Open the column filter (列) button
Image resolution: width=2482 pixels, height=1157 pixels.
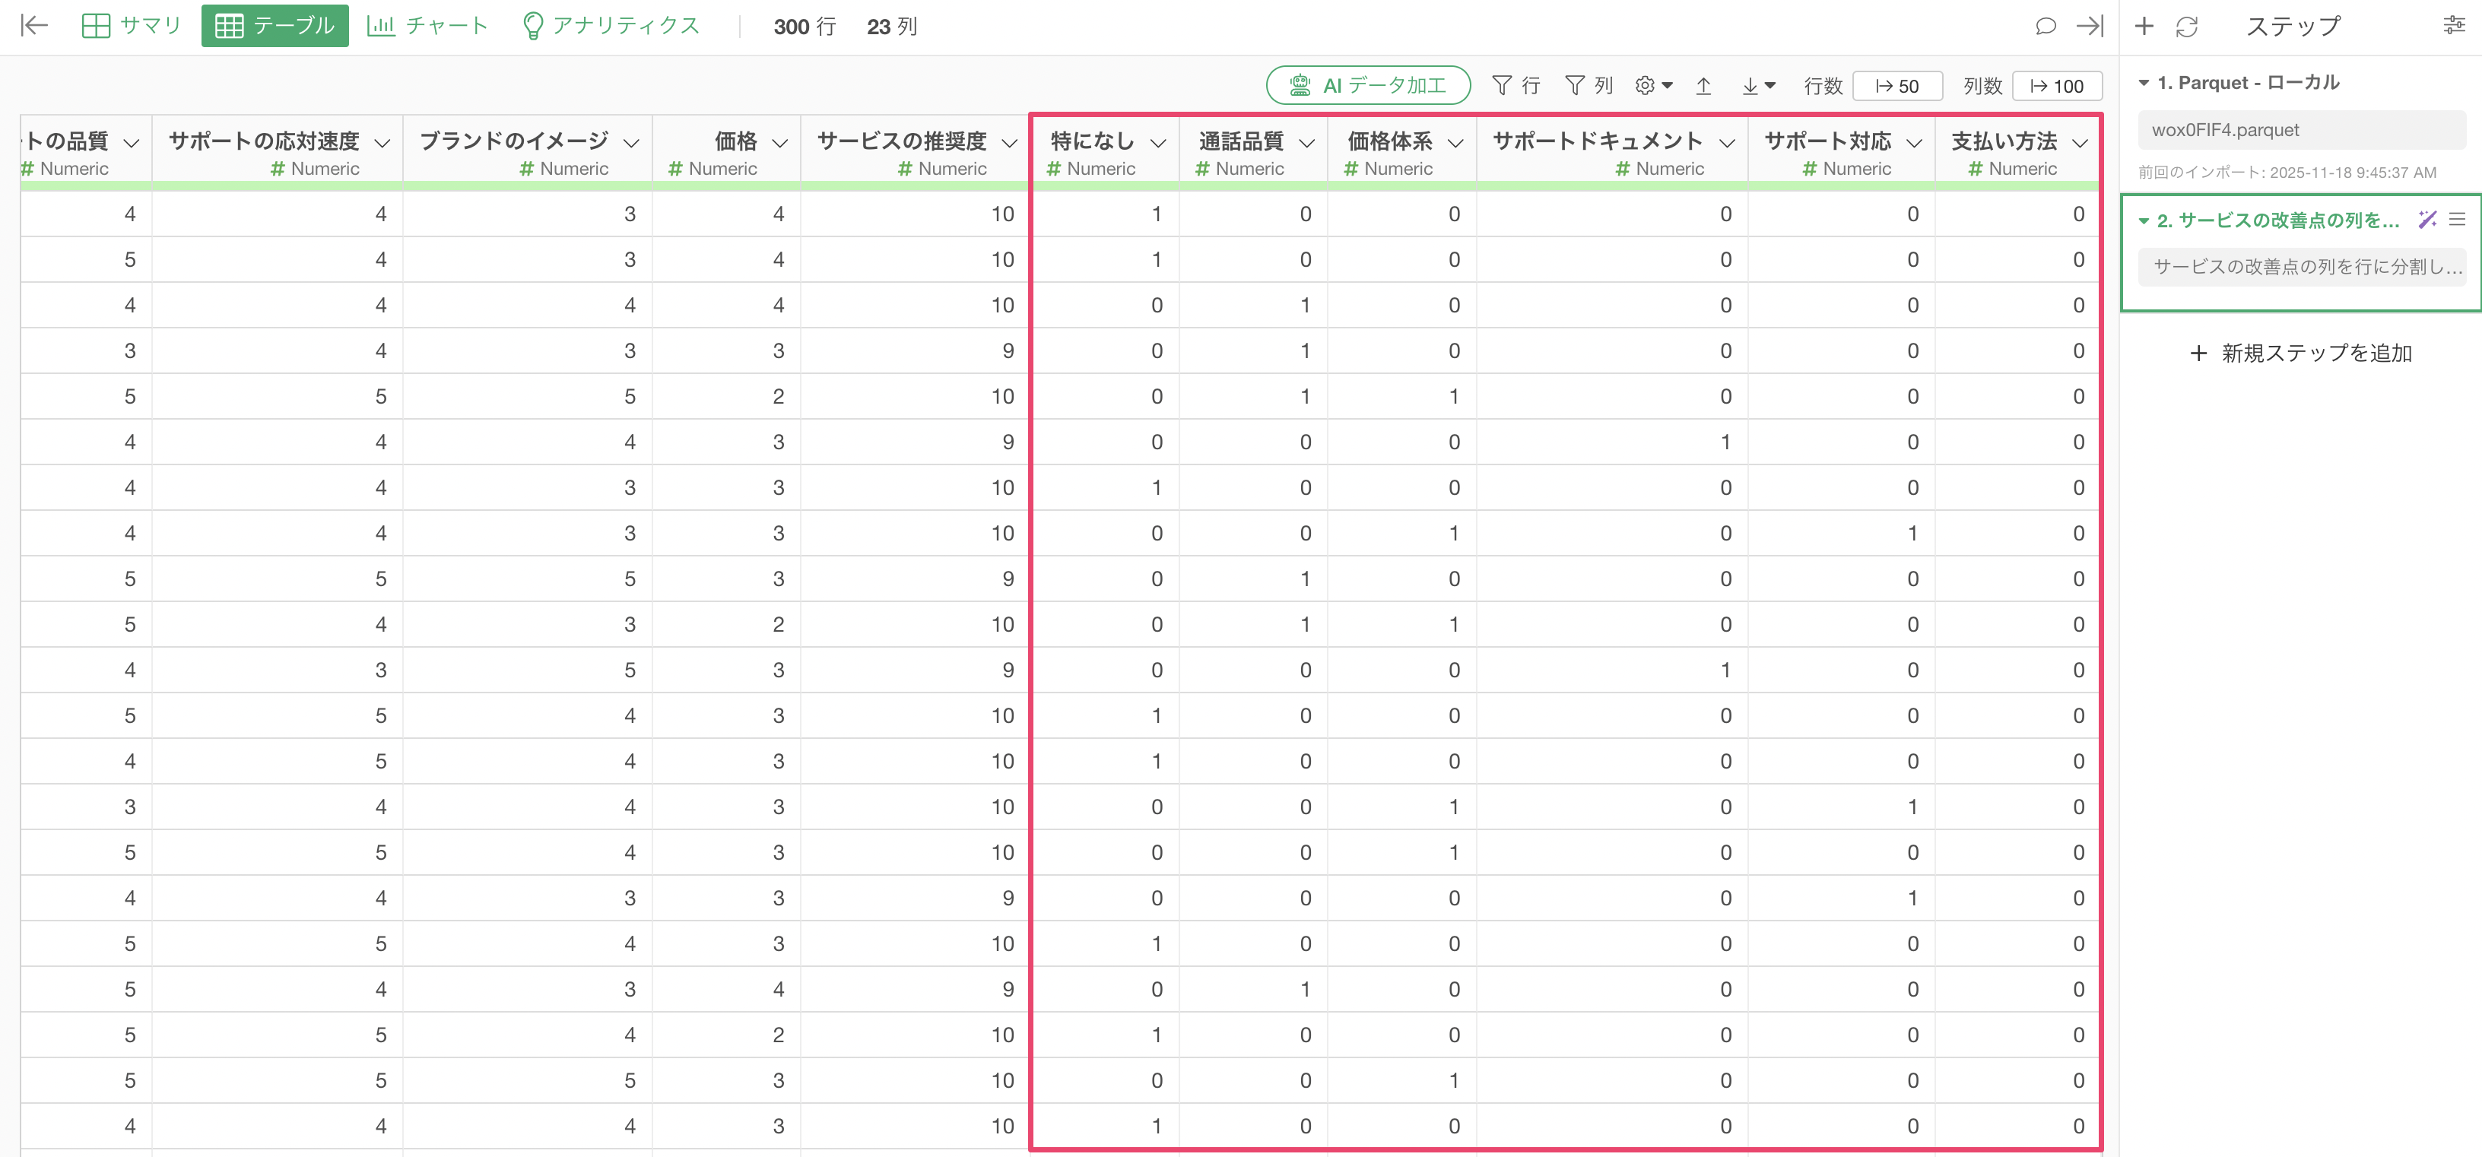1589,86
